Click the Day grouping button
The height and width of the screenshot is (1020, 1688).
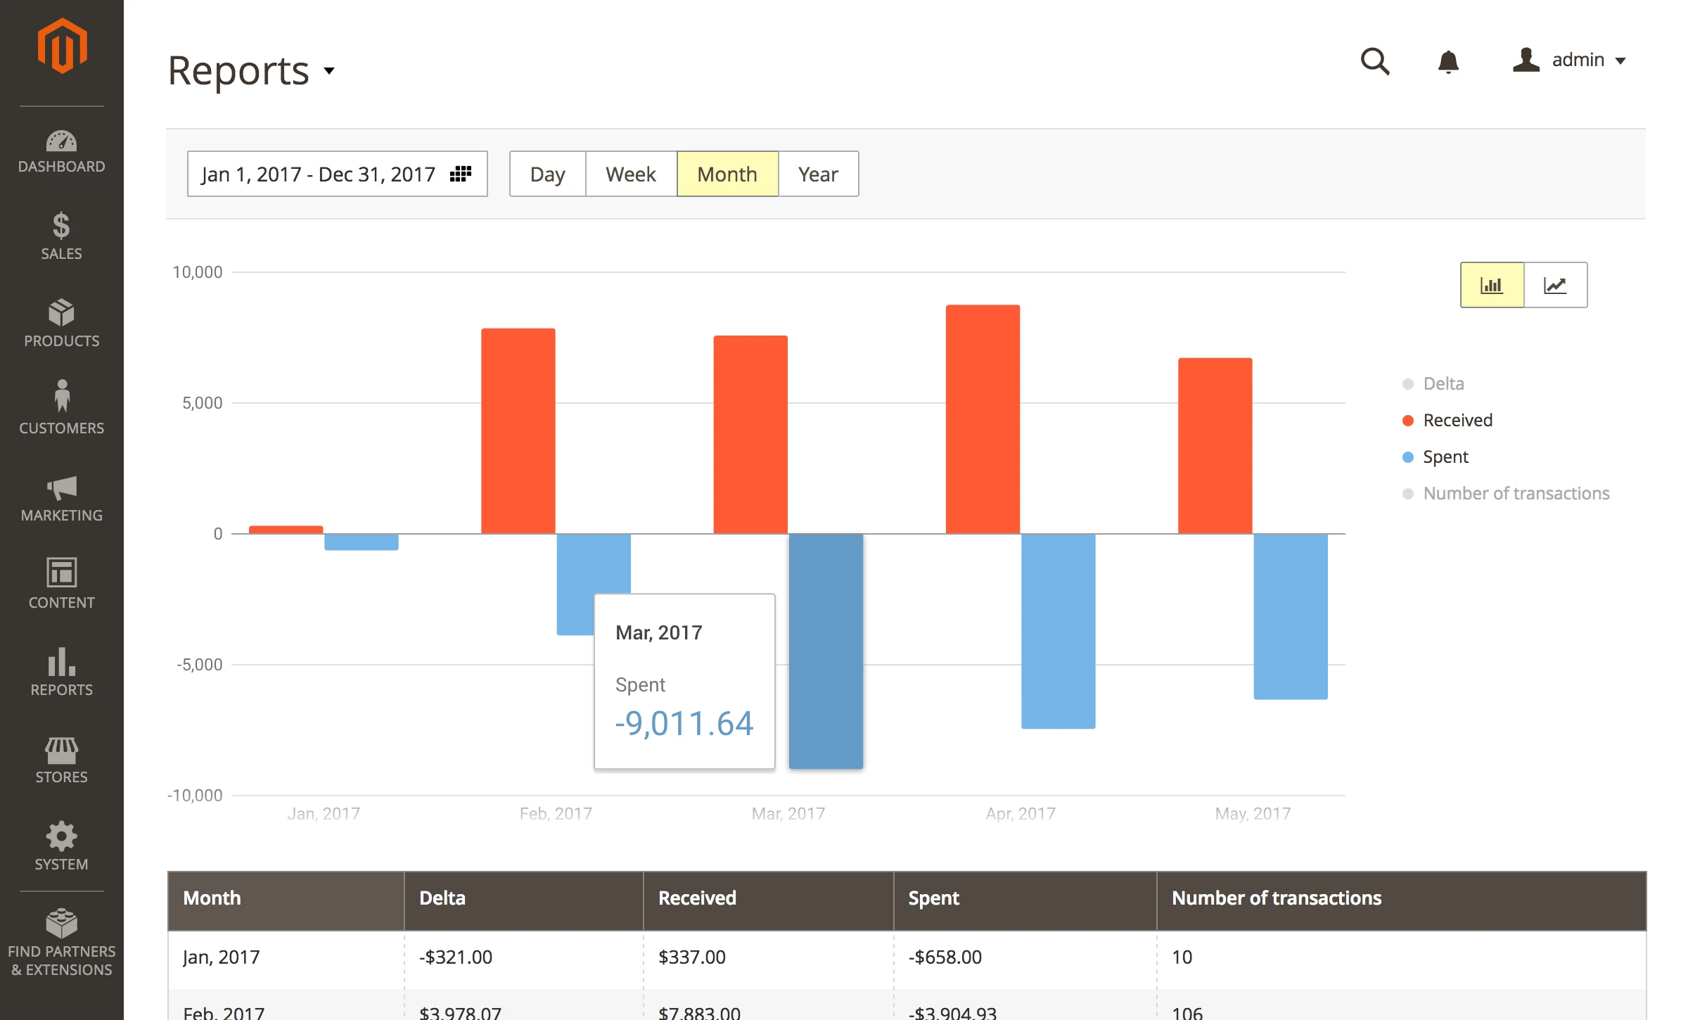pos(547,174)
